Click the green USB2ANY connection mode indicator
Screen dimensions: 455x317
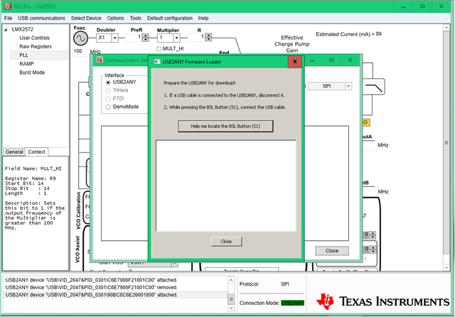pos(292,303)
